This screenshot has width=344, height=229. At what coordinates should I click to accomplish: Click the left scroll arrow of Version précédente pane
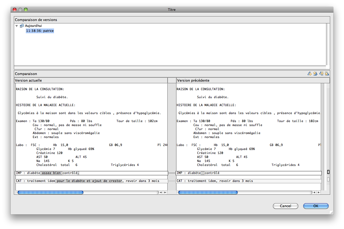click(x=314, y=192)
